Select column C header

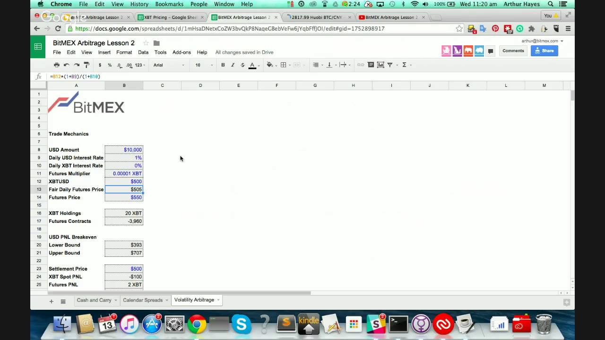tap(162, 85)
